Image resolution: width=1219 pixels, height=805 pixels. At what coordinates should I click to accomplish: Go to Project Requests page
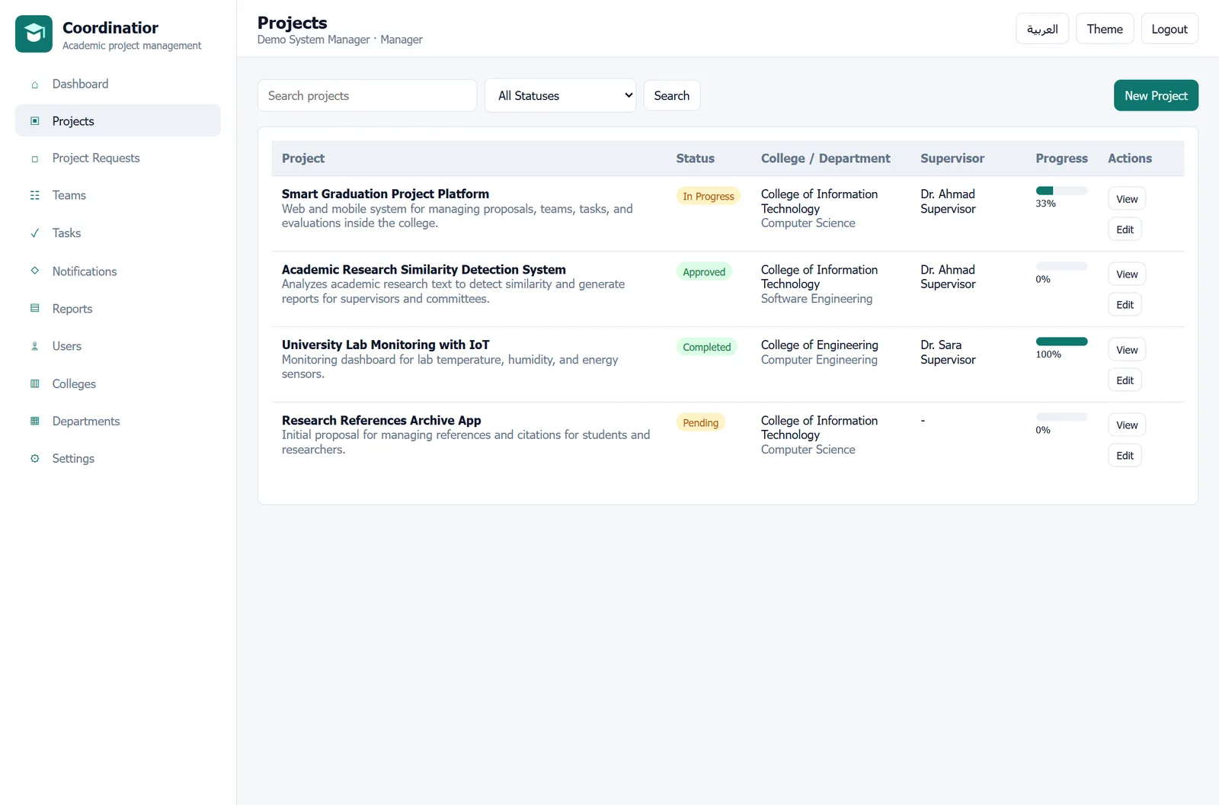[x=118, y=158]
